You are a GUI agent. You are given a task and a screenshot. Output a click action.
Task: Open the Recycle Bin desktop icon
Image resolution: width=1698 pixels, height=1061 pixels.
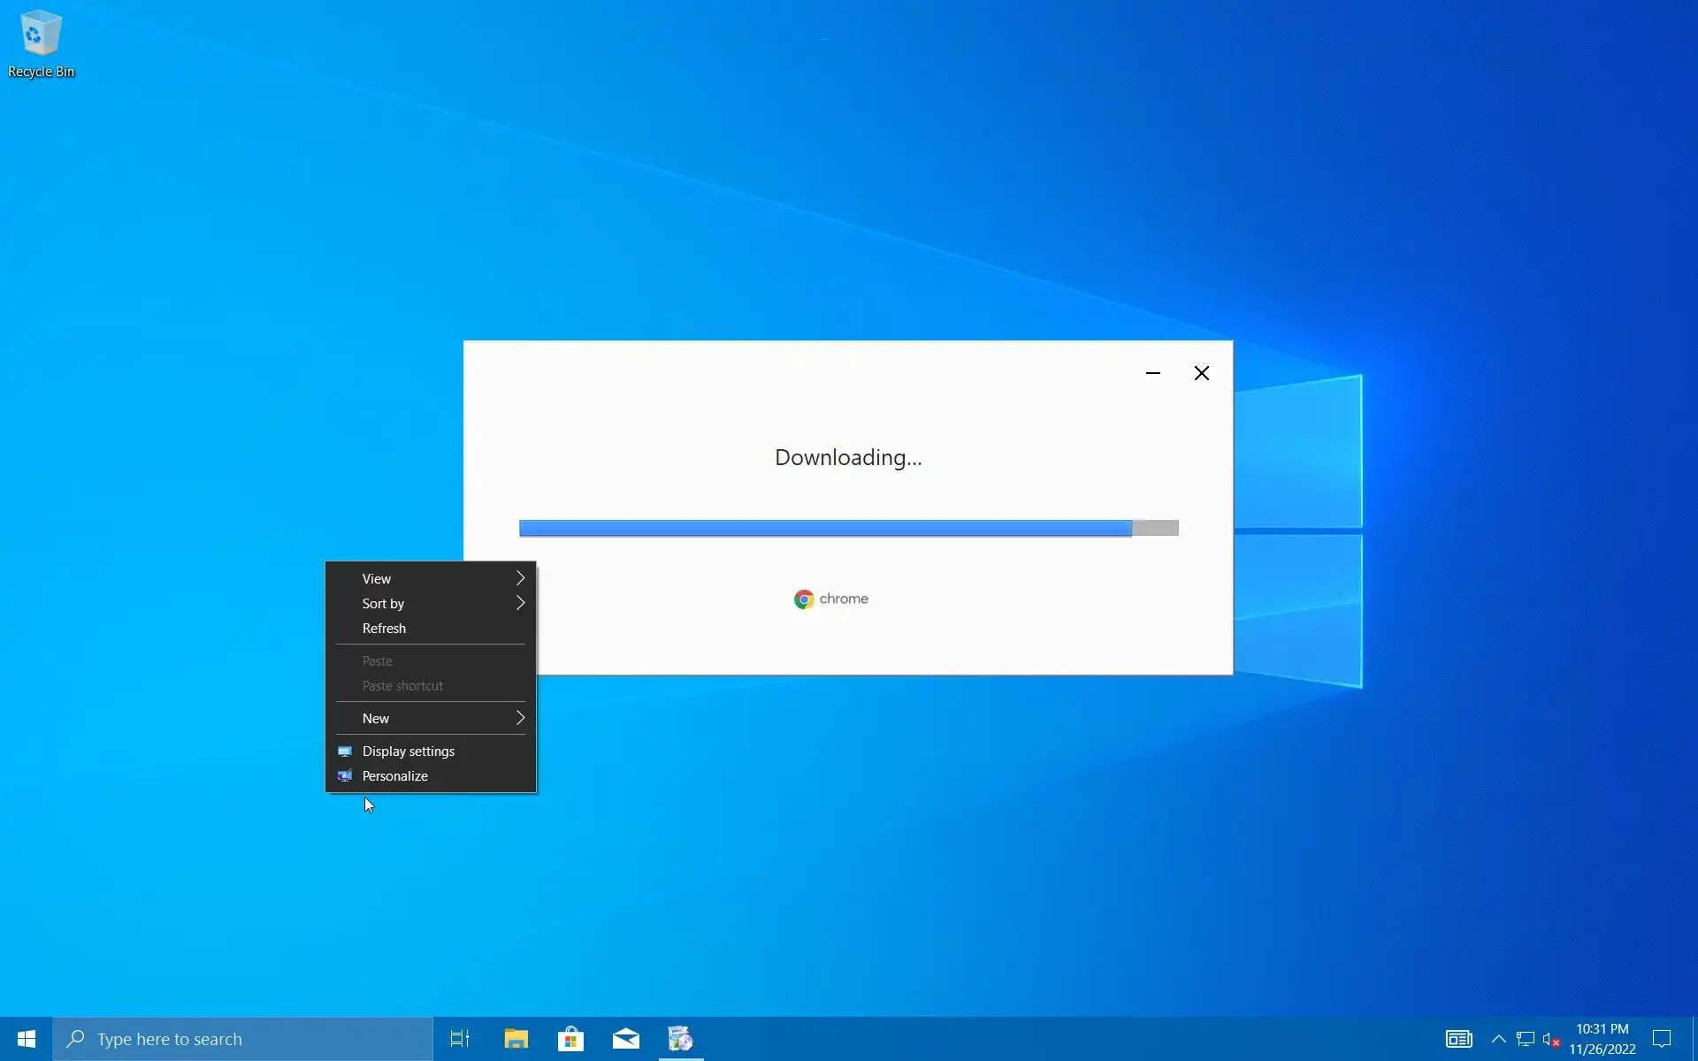[x=41, y=44]
